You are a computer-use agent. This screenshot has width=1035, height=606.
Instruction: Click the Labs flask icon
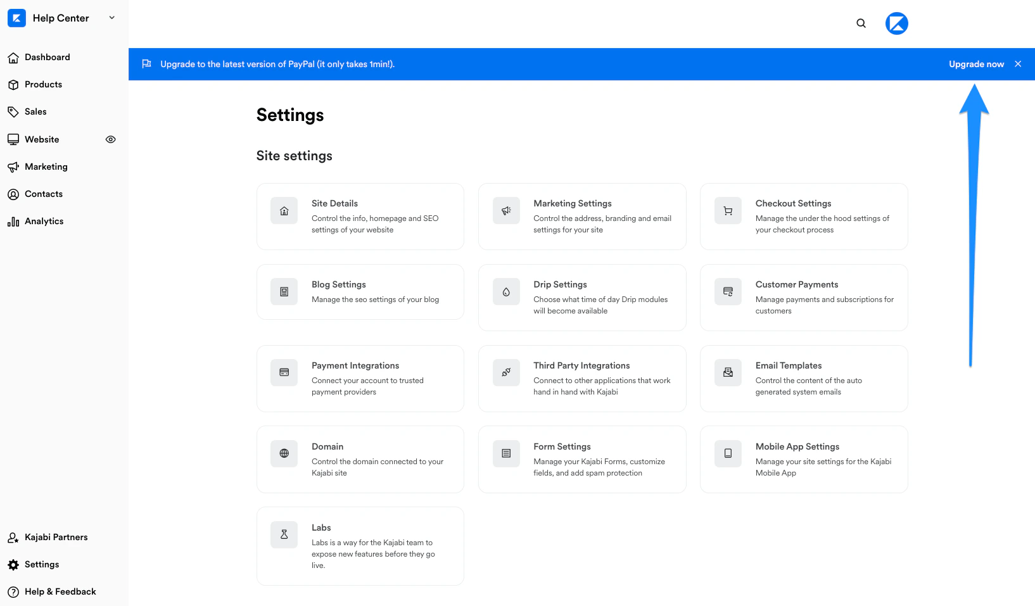tap(284, 534)
